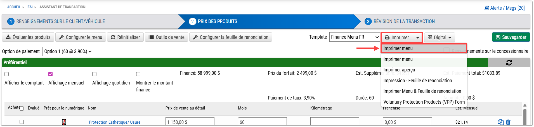Select Imprimer aperçu from menu
The image size is (534, 127).
tap(399, 70)
